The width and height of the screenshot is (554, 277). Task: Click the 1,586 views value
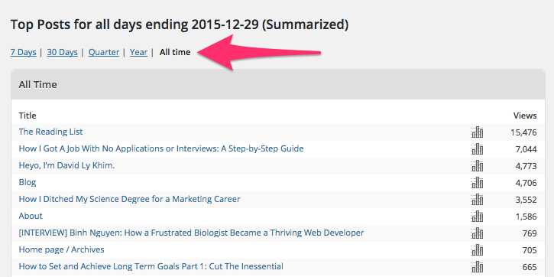(x=526, y=217)
